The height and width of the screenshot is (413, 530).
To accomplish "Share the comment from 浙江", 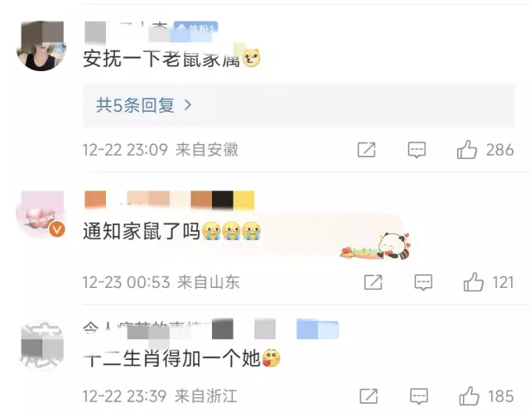I will click(x=369, y=396).
